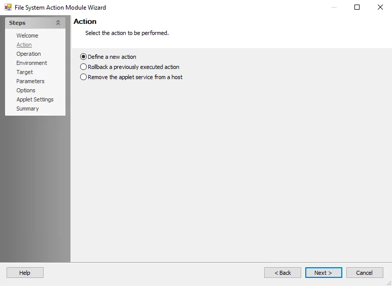This screenshot has height=286, width=392.
Task: Go to the Welcome step
Action: click(x=27, y=35)
